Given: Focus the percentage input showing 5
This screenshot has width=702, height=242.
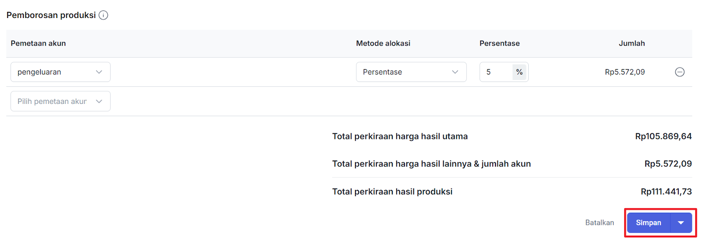Looking at the screenshot, I should point(496,72).
